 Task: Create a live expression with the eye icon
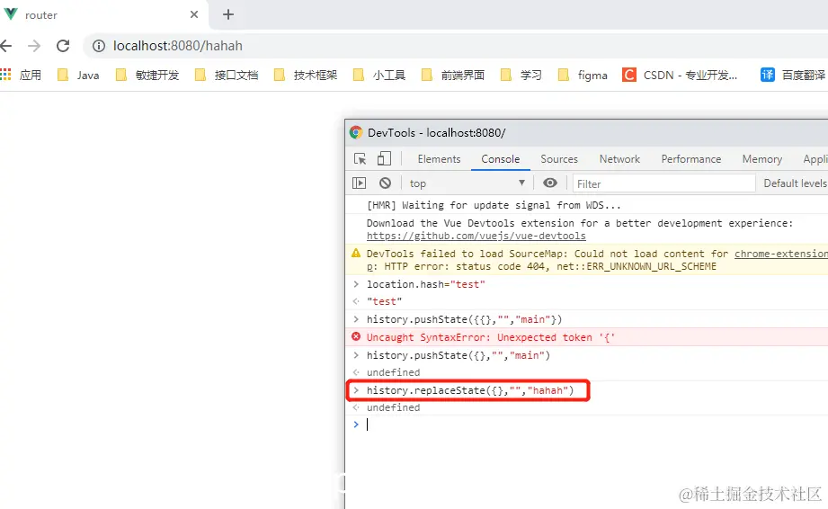[x=549, y=183]
